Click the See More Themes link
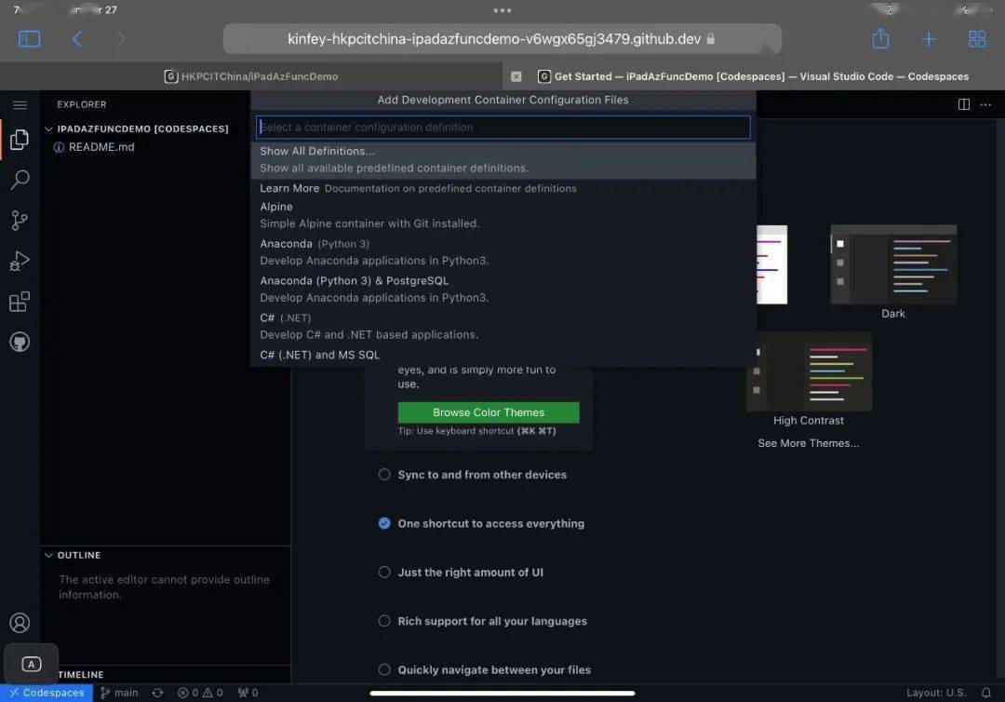The image size is (1005, 702). coord(808,442)
